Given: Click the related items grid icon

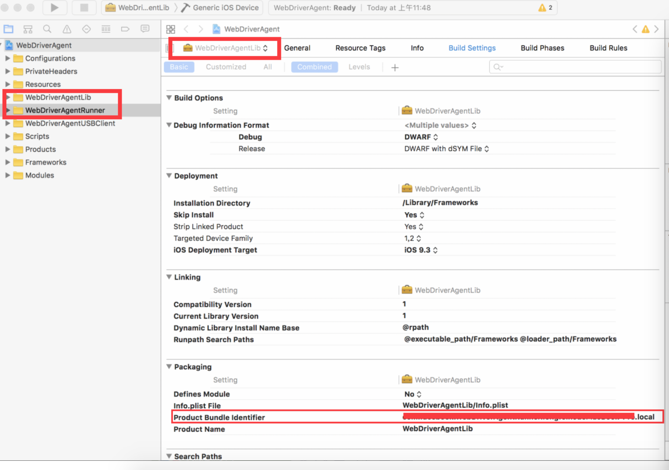Looking at the screenshot, I should coord(171,29).
